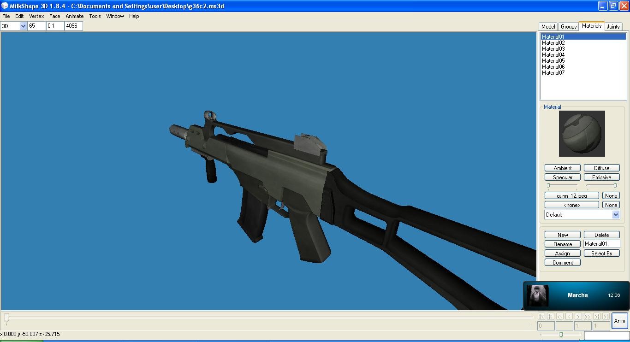Click the <none> alphamap button
The width and height of the screenshot is (630, 342).
click(x=572, y=205)
